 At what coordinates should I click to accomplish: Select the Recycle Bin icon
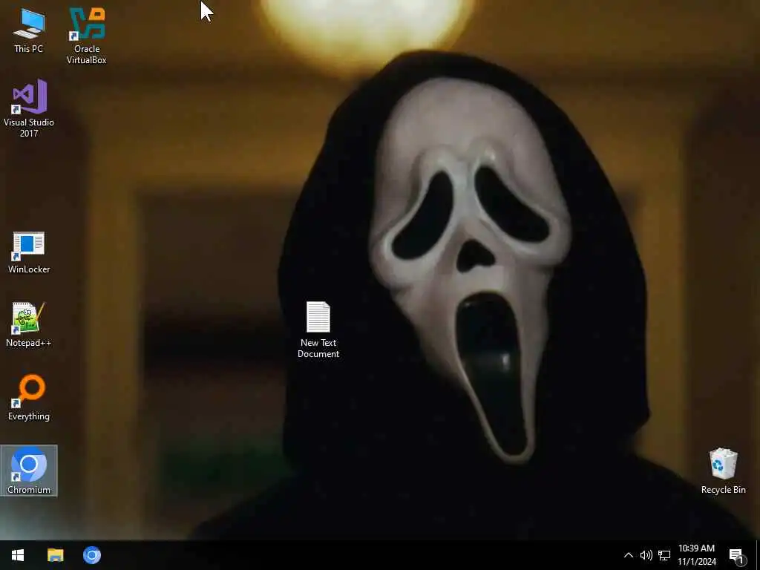pyautogui.click(x=723, y=471)
